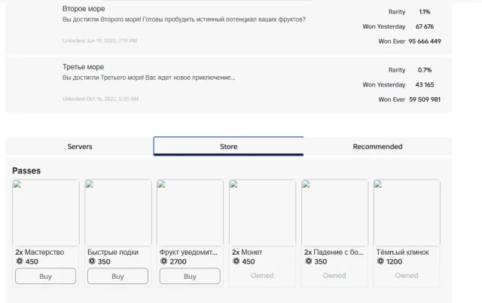Image resolution: width=482 pixels, height=303 pixels.
Task: Click the Robux icon beside price 1200
Action: pyautogui.click(x=380, y=261)
